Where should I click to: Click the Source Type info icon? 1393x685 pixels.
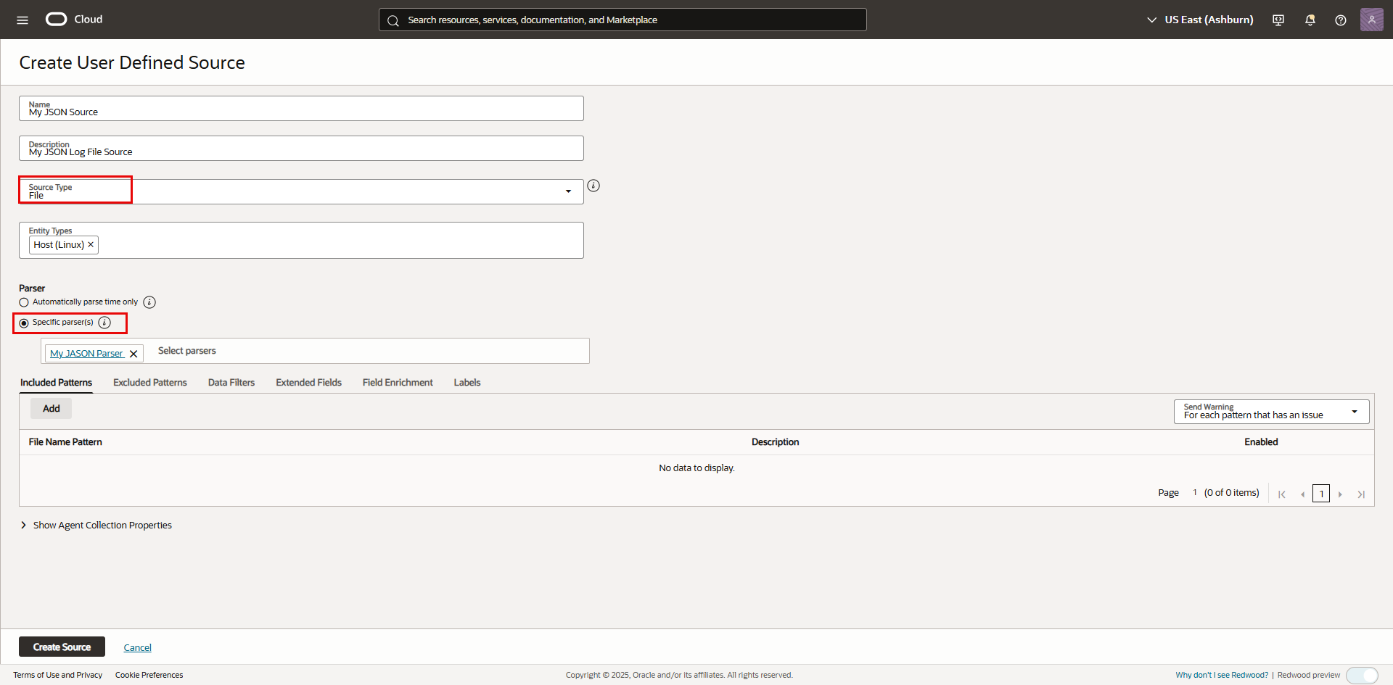(x=593, y=186)
